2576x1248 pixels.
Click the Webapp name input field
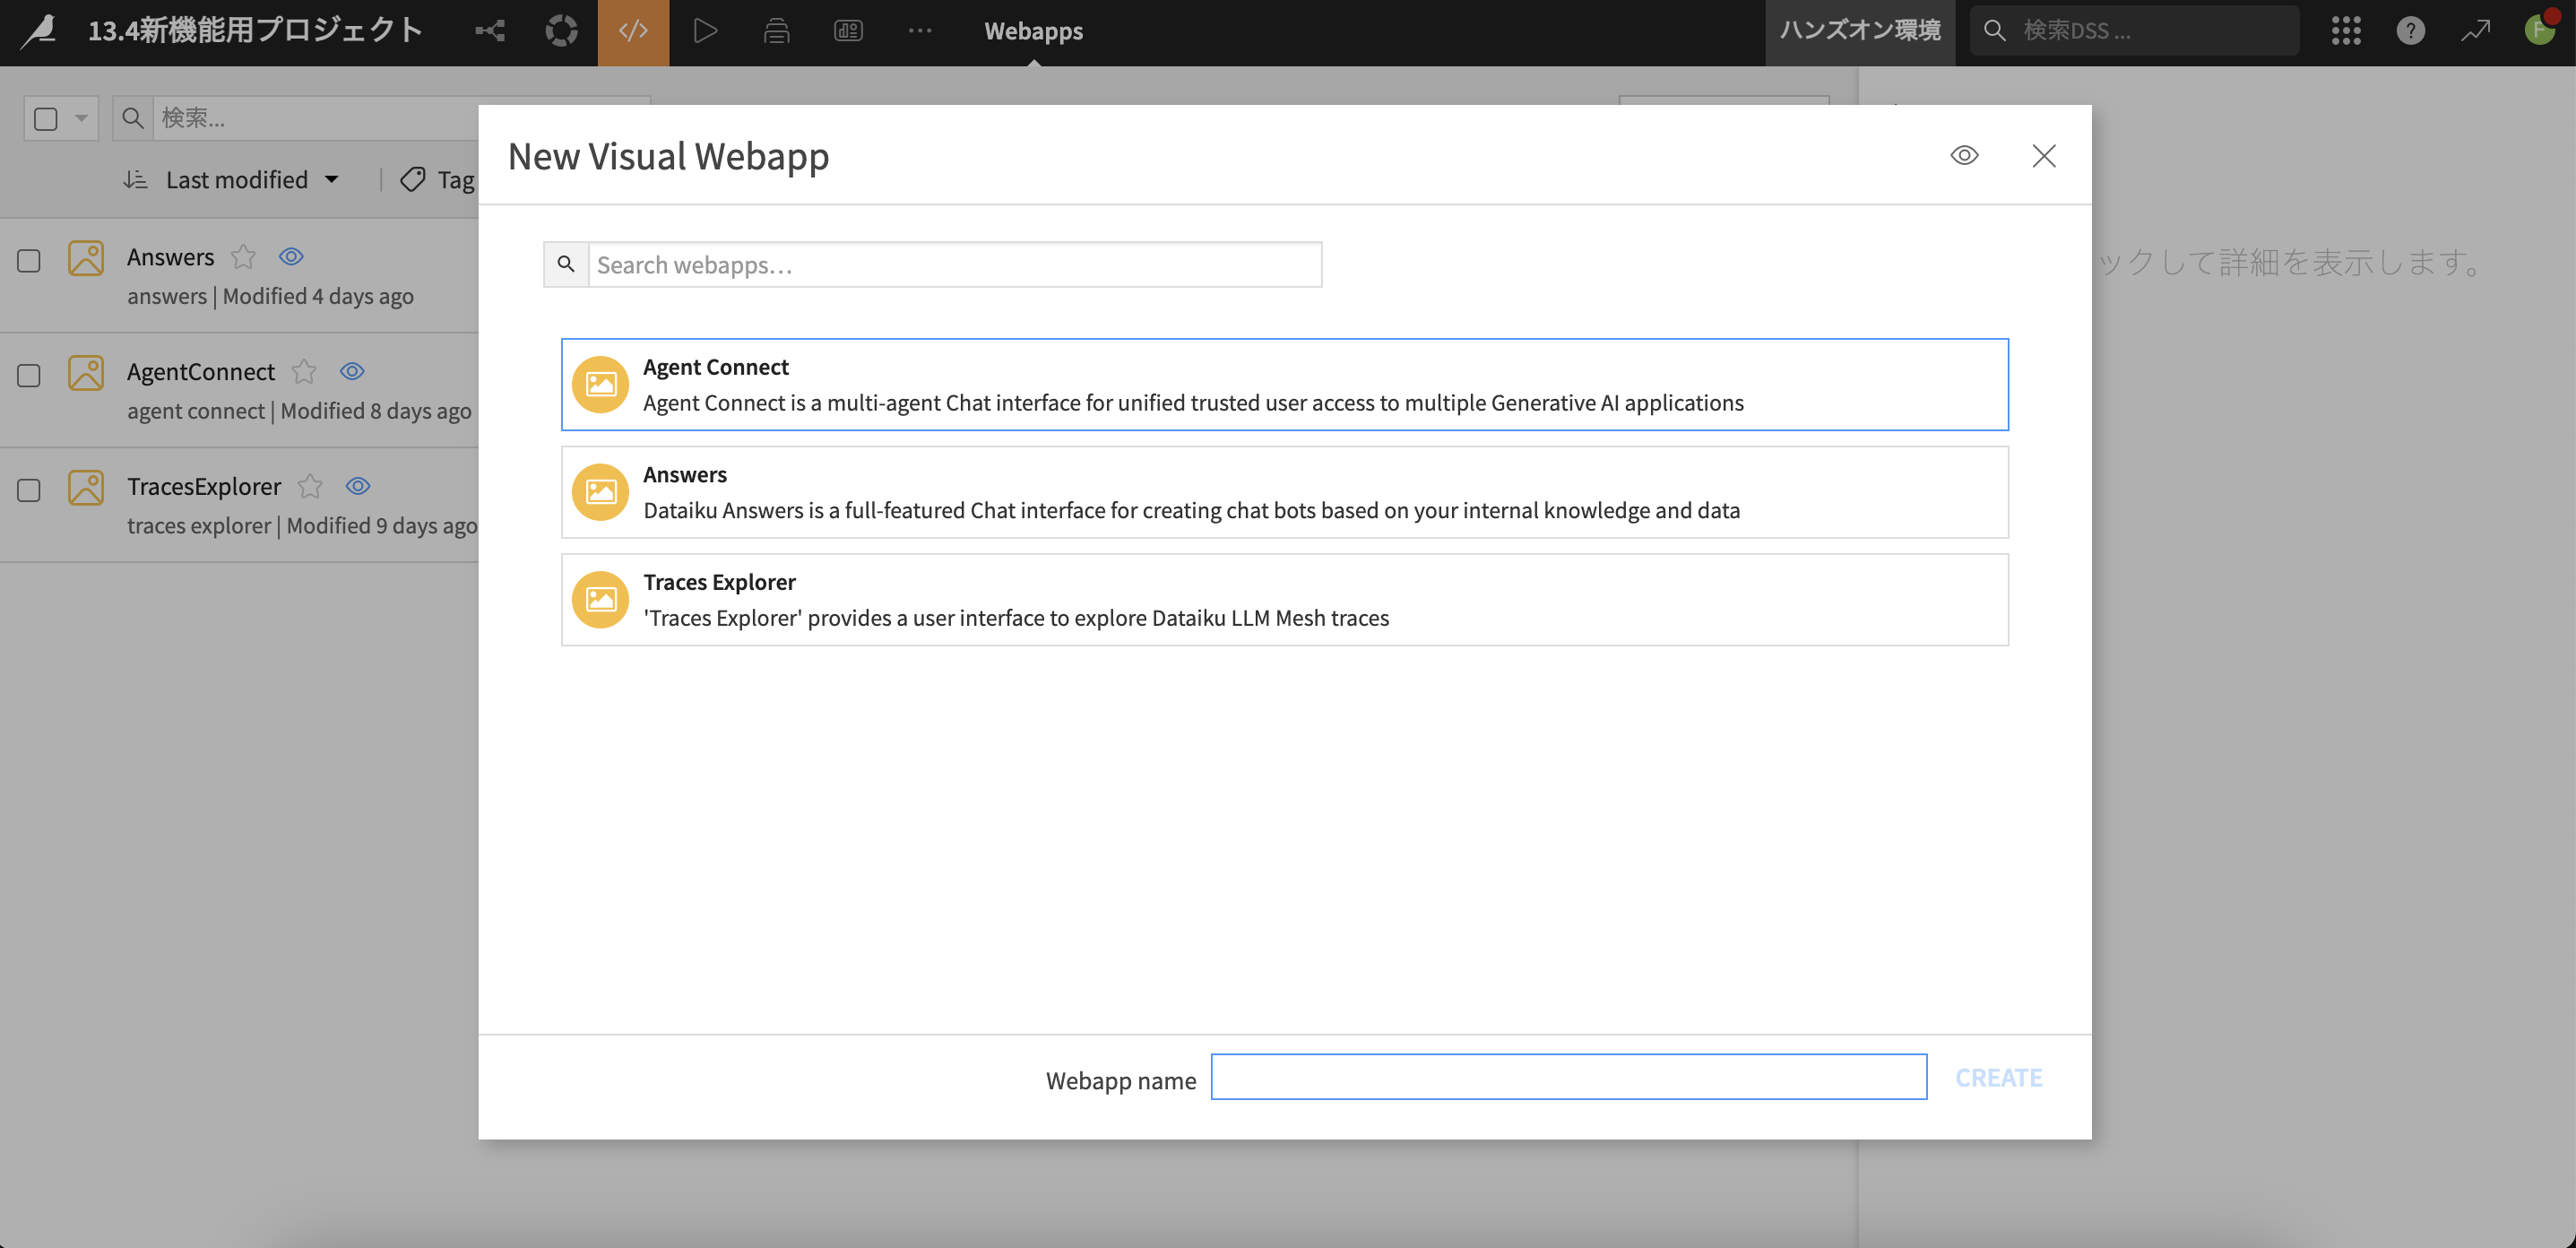click(x=1568, y=1077)
